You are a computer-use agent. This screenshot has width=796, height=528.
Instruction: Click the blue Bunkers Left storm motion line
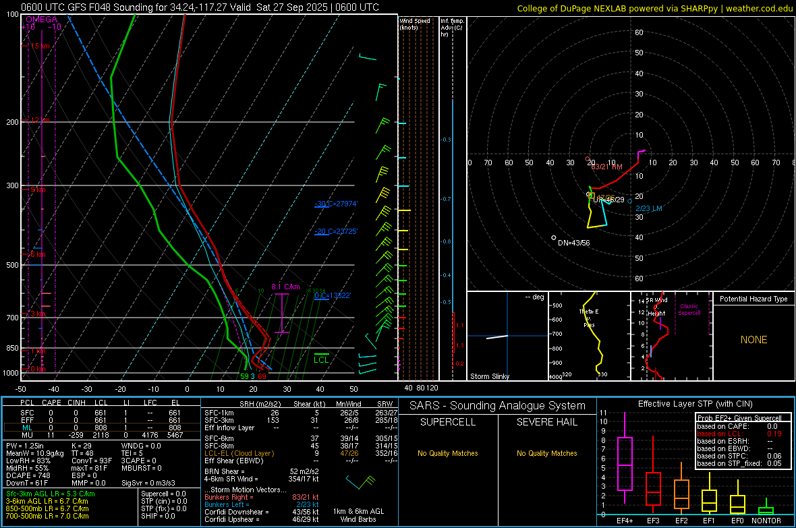(262, 504)
